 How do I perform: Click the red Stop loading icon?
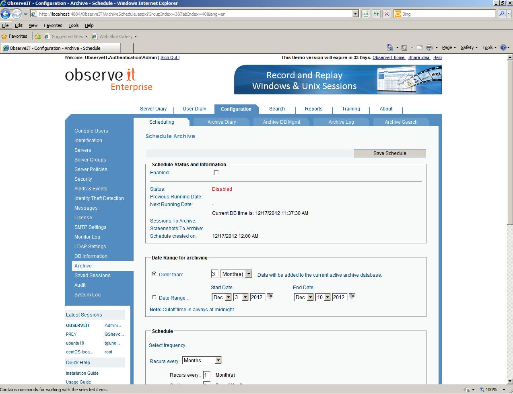[x=387, y=14]
